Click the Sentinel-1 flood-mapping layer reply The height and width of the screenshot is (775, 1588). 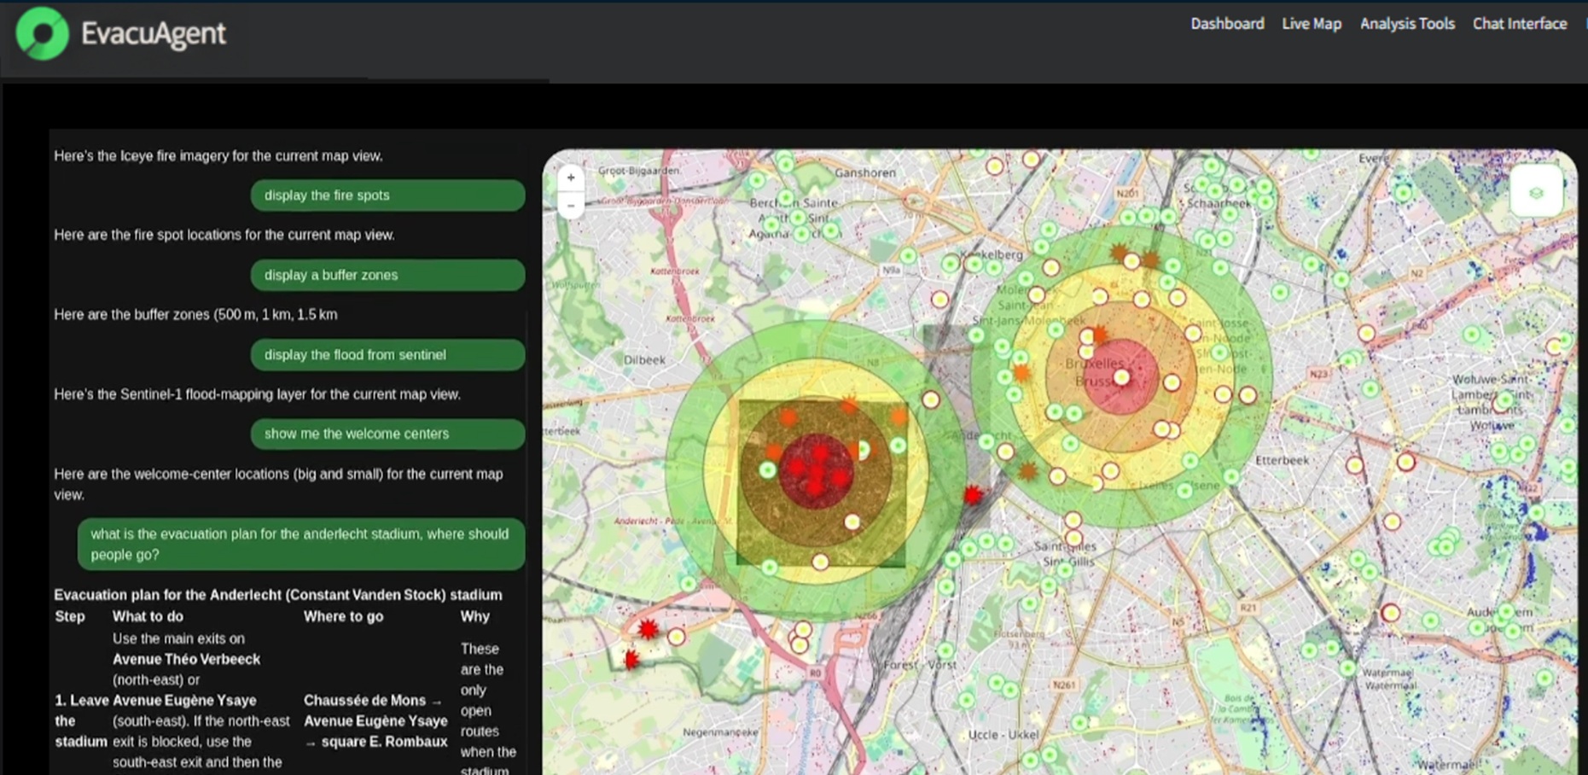click(258, 394)
